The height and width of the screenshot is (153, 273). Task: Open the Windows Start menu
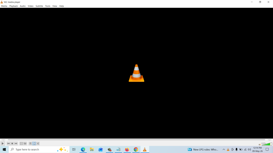click(x=4, y=149)
